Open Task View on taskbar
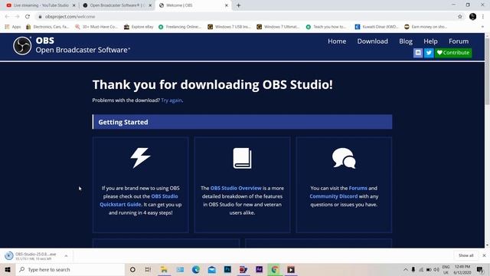490x276 pixels. pyautogui.click(x=148, y=269)
